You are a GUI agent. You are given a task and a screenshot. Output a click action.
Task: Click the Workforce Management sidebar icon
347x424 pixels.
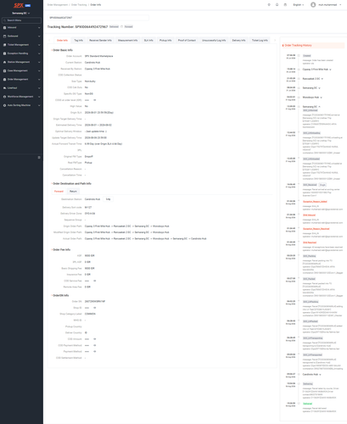4,97
